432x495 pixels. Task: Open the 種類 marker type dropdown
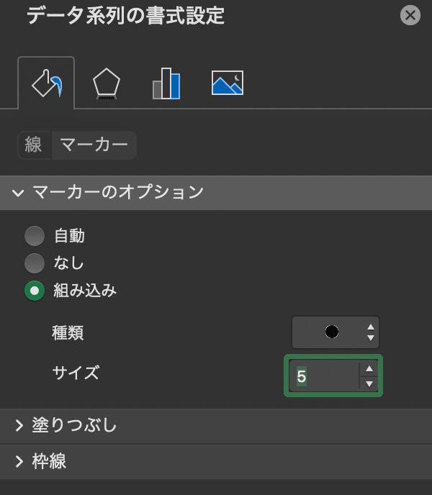tap(336, 332)
